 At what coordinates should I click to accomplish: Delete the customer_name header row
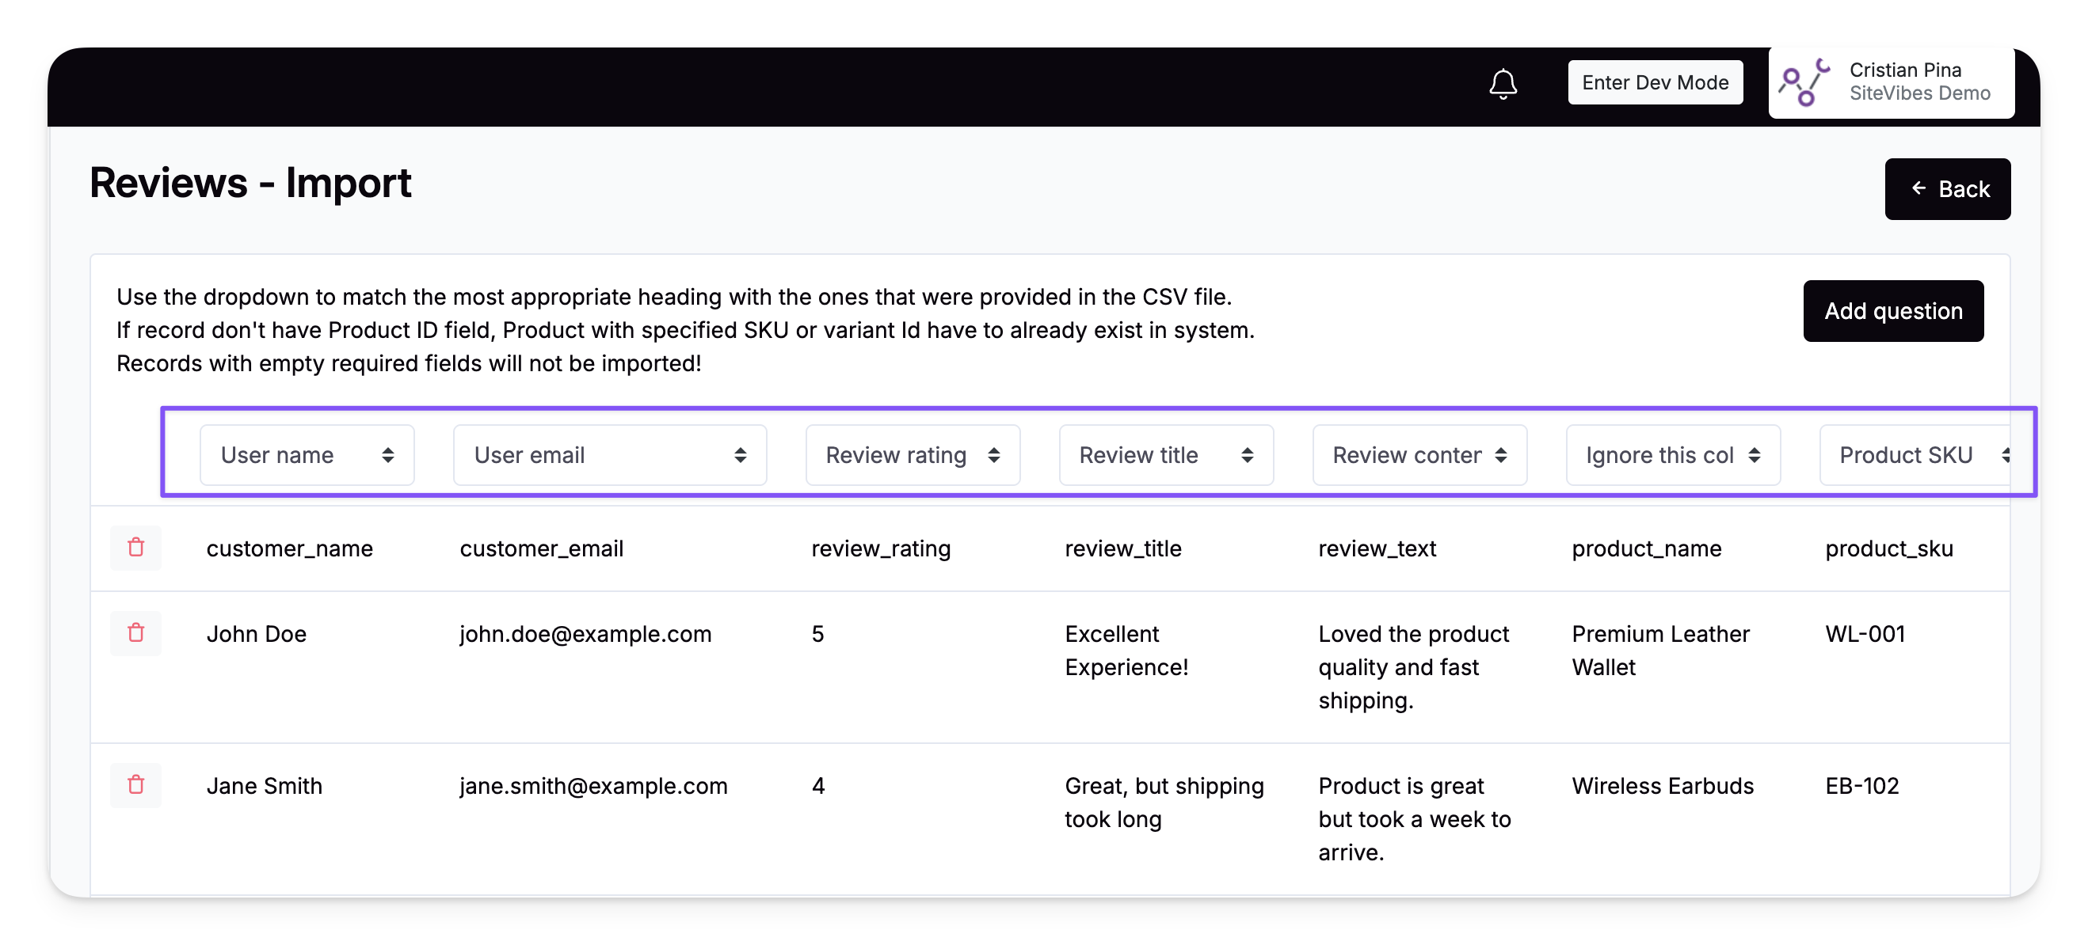pyautogui.click(x=135, y=548)
